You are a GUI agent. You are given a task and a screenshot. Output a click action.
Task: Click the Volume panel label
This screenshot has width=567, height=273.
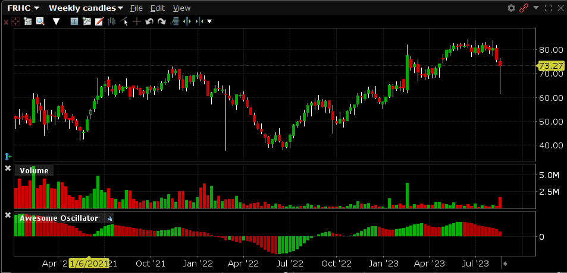click(35, 170)
